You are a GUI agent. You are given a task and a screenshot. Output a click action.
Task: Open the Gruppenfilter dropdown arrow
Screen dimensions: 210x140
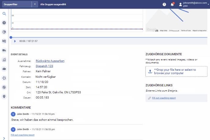(36, 4)
